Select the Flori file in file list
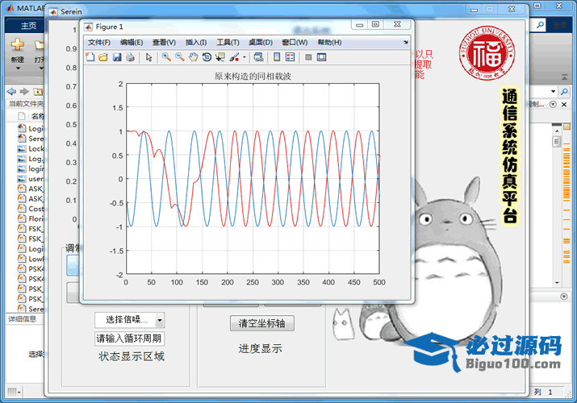 tap(31, 218)
